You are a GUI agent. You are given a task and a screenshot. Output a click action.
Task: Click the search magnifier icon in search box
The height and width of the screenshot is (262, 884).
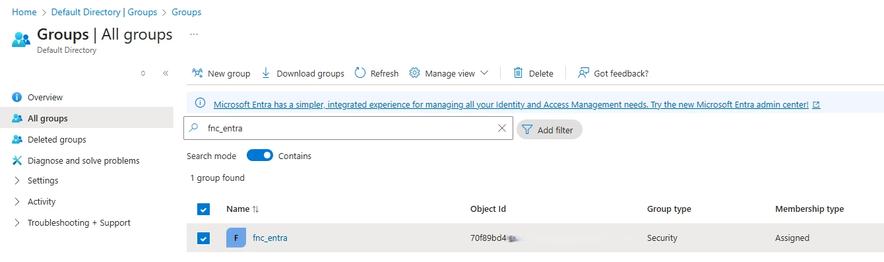194,129
